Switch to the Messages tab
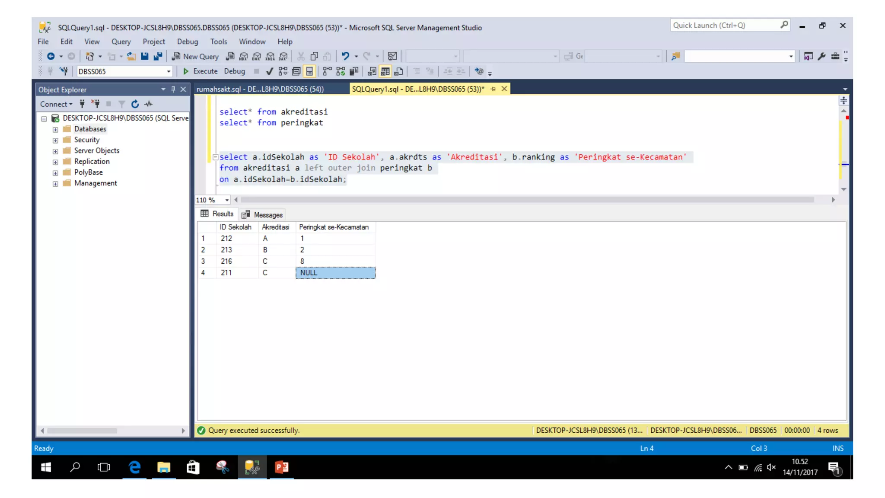 coord(262,215)
